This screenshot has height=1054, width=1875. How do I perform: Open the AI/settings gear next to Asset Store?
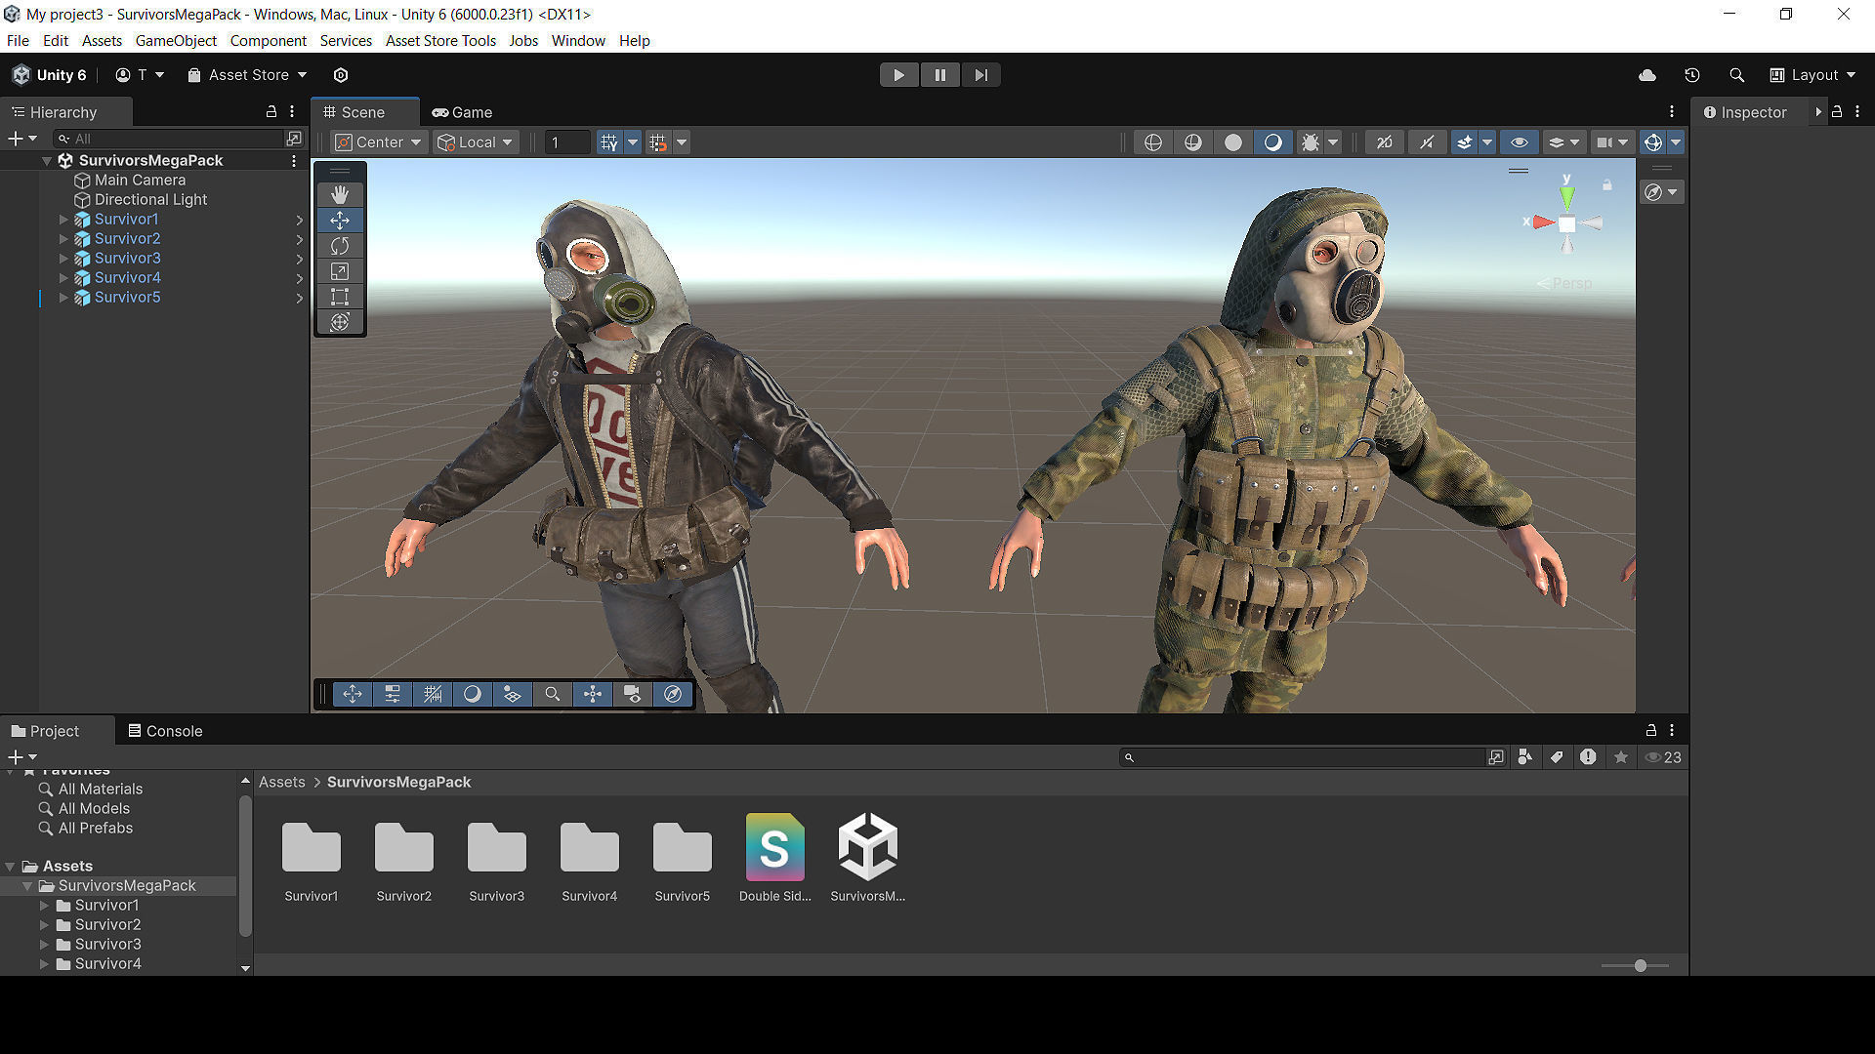(341, 75)
